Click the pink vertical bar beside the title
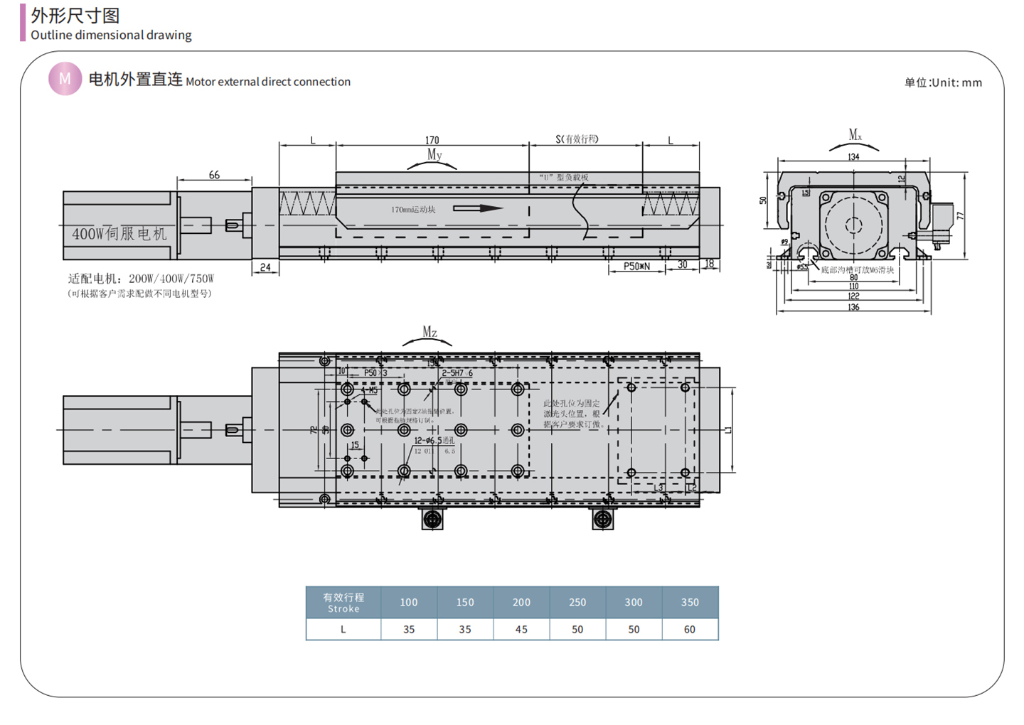The image size is (1024, 725). [x=23, y=22]
